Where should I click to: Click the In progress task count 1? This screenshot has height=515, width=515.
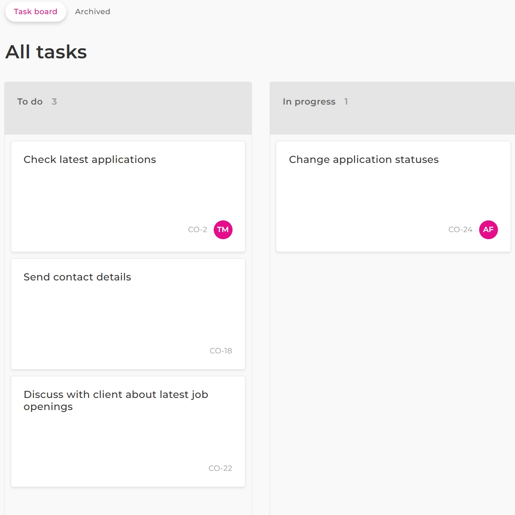[346, 102]
